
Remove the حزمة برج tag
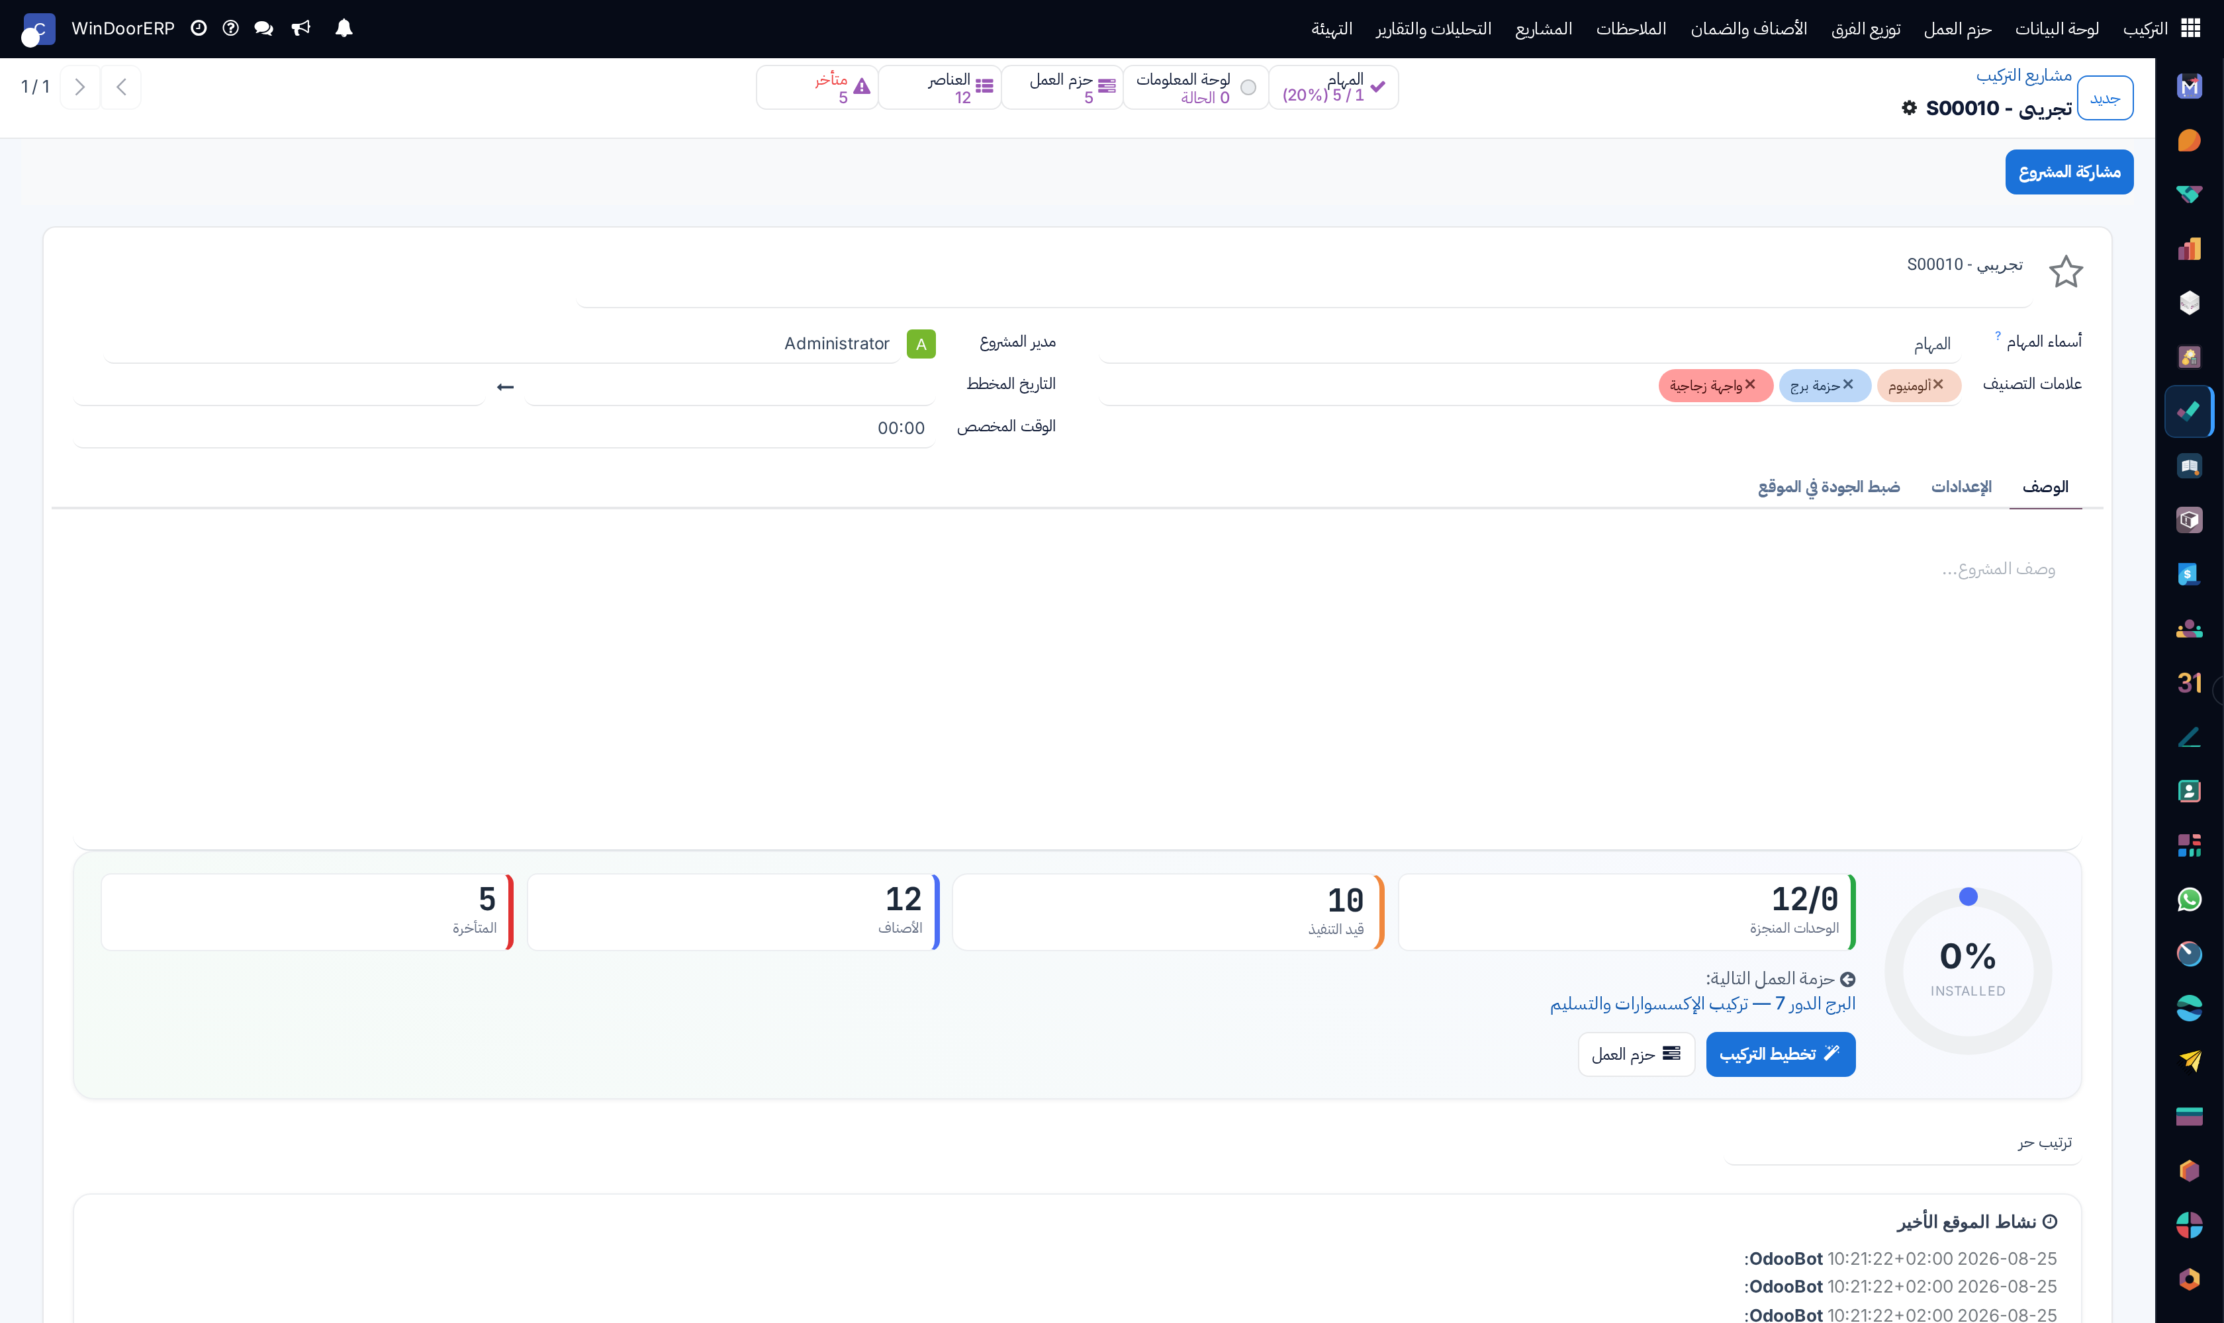click(x=1847, y=384)
